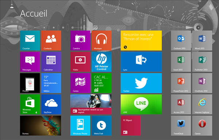Launch Word 2013
Screen dimensions: 219x140
[x=202, y=41]
